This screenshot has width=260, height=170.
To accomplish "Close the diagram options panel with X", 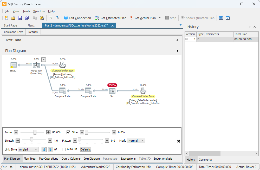I will click(x=179, y=141).
